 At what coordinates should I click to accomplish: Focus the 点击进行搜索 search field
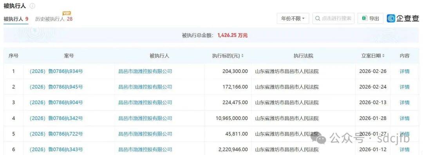pyautogui.click(x=333, y=19)
